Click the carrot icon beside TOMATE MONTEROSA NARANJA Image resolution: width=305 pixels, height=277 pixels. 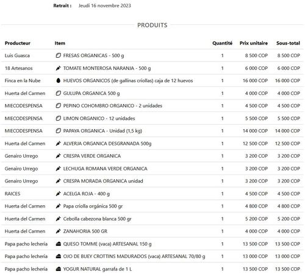pyautogui.click(x=58, y=68)
